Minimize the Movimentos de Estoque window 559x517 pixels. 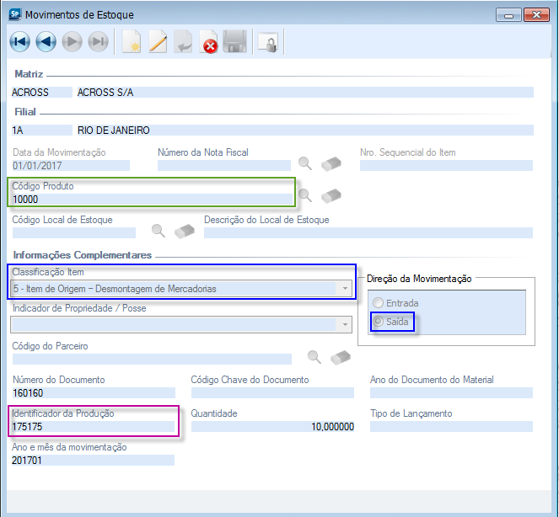(x=508, y=15)
